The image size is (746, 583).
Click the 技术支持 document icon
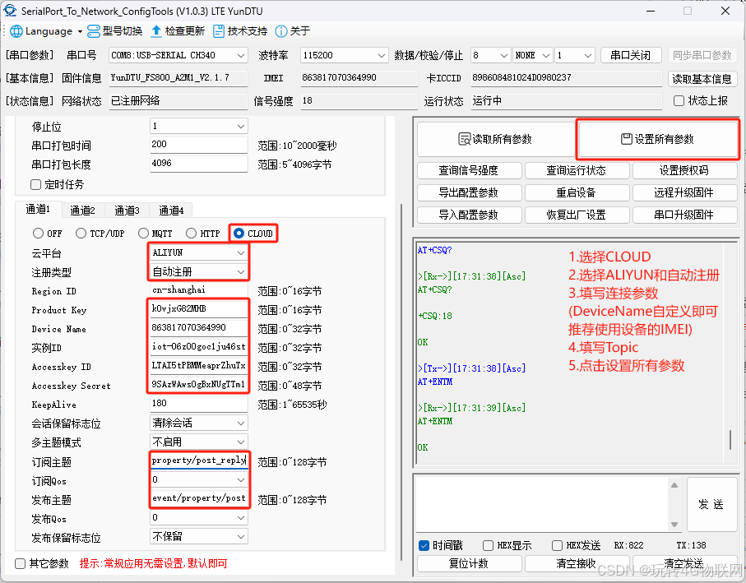click(x=219, y=31)
